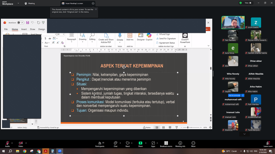Open the Zoom Chat panel
The height and width of the screenshot is (154, 275).
pyautogui.click(x=116, y=144)
